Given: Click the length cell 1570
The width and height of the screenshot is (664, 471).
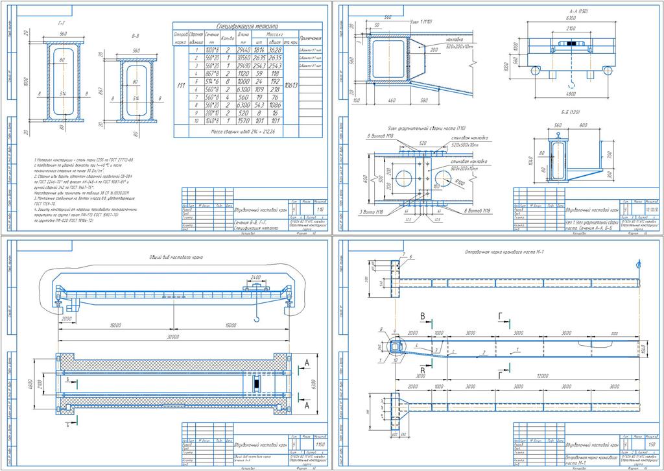Looking at the screenshot, I should pos(244,121).
